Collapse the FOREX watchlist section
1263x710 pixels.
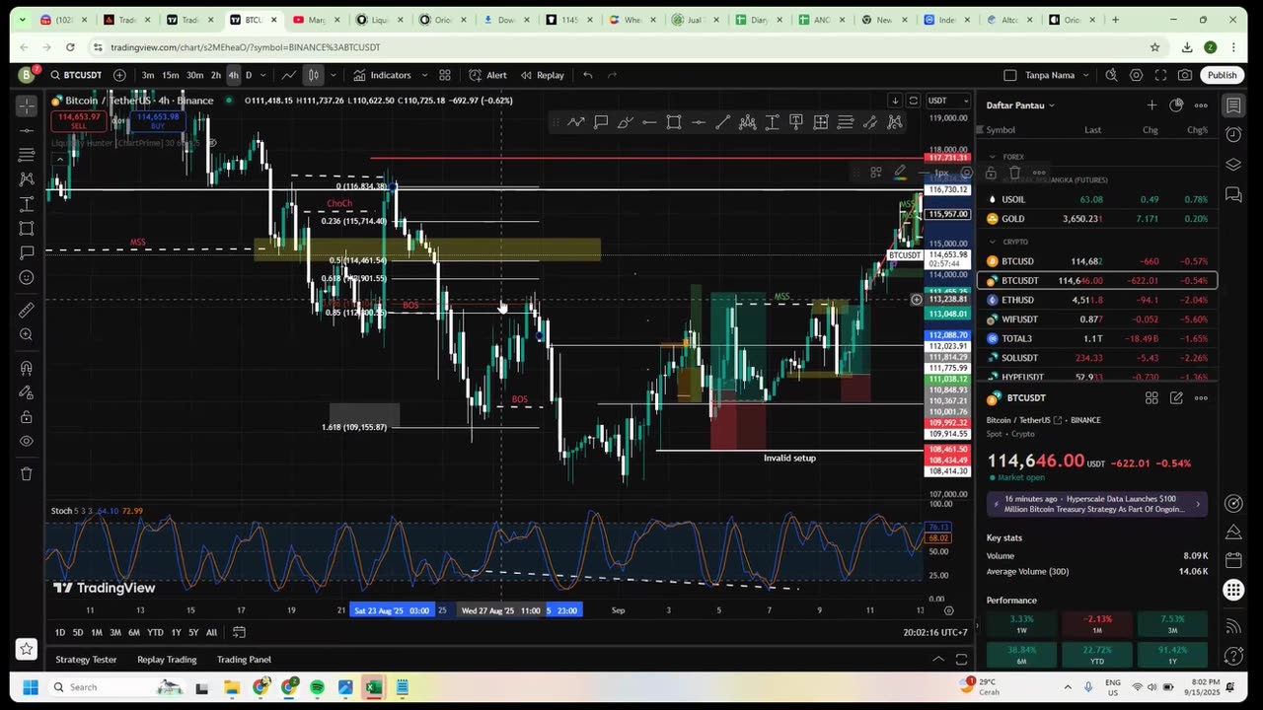[x=993, y=157]
